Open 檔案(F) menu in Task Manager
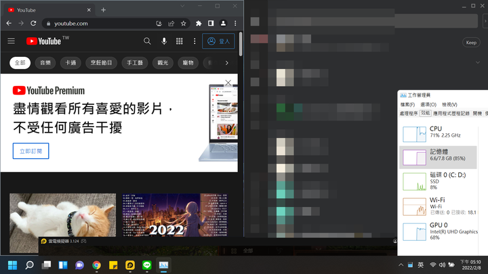488x274 pixels. coord(408,105)
